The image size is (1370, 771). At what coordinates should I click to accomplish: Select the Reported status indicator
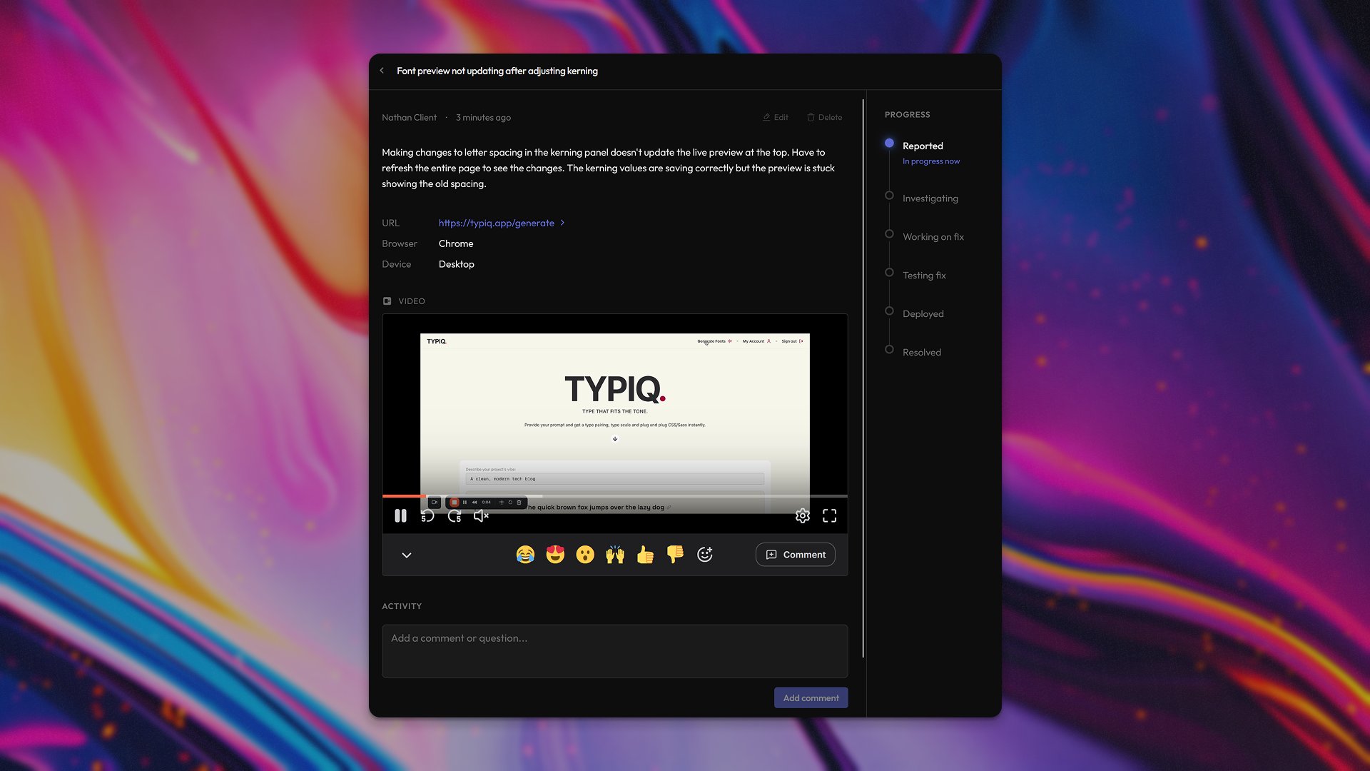coord(889,143)
